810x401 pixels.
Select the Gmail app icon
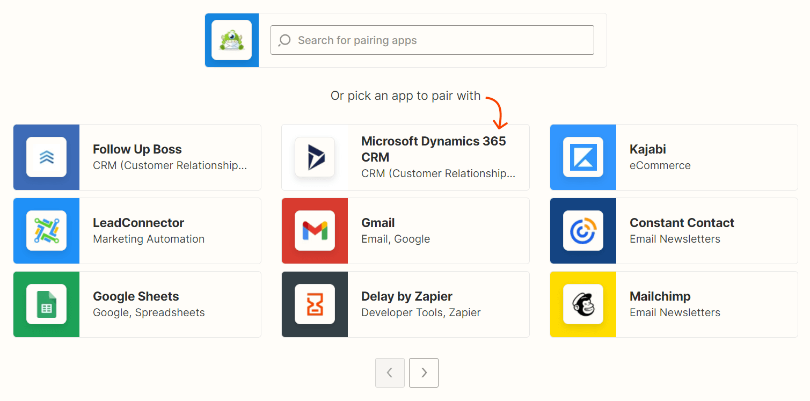coord(315,231)
